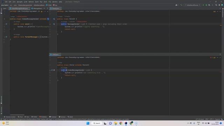Open IDE settings gear
Screen dimensions: 224x126
click(x=219, y=5)
